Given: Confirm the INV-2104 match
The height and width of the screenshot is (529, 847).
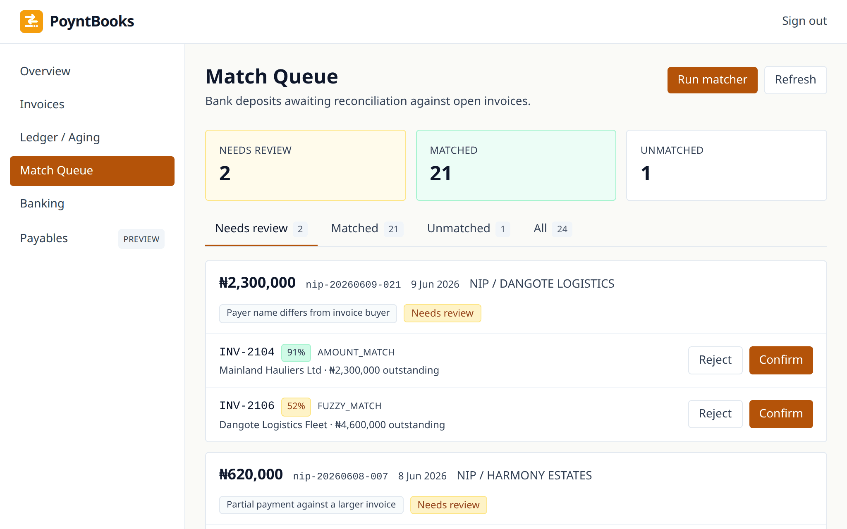Looking at the screenshot, I should pyautogui.click(x=781, y=360).
